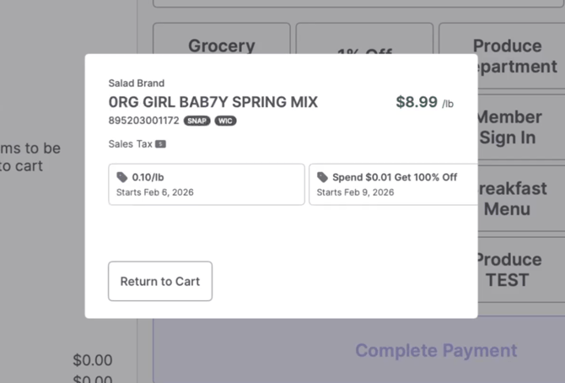Click the $8.99 /lb price
565x383 pixels.
[424, 102]
